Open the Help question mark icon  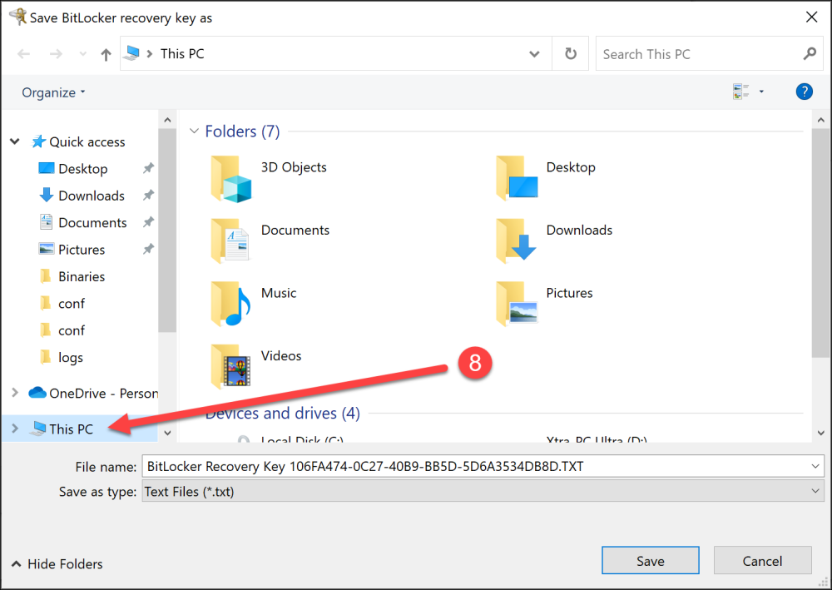click(804, 92)
